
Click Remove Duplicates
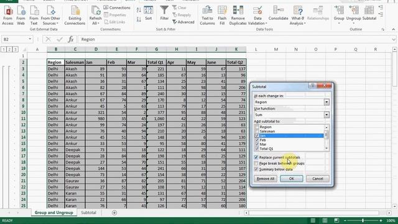tap(238, 16)
